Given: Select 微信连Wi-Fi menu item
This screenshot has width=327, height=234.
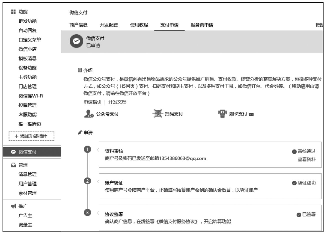Looking at the screenshot, I should click(31, 96).
